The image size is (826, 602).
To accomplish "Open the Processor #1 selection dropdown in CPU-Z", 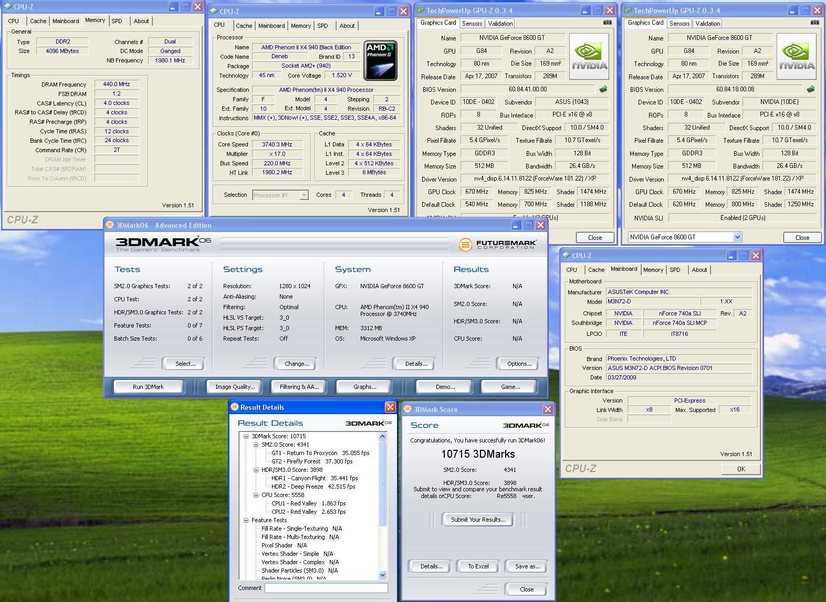I will [304, 195].
